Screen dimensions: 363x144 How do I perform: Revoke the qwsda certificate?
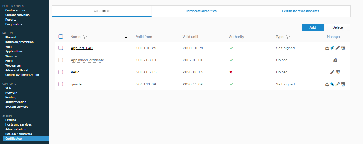(332, 84)
